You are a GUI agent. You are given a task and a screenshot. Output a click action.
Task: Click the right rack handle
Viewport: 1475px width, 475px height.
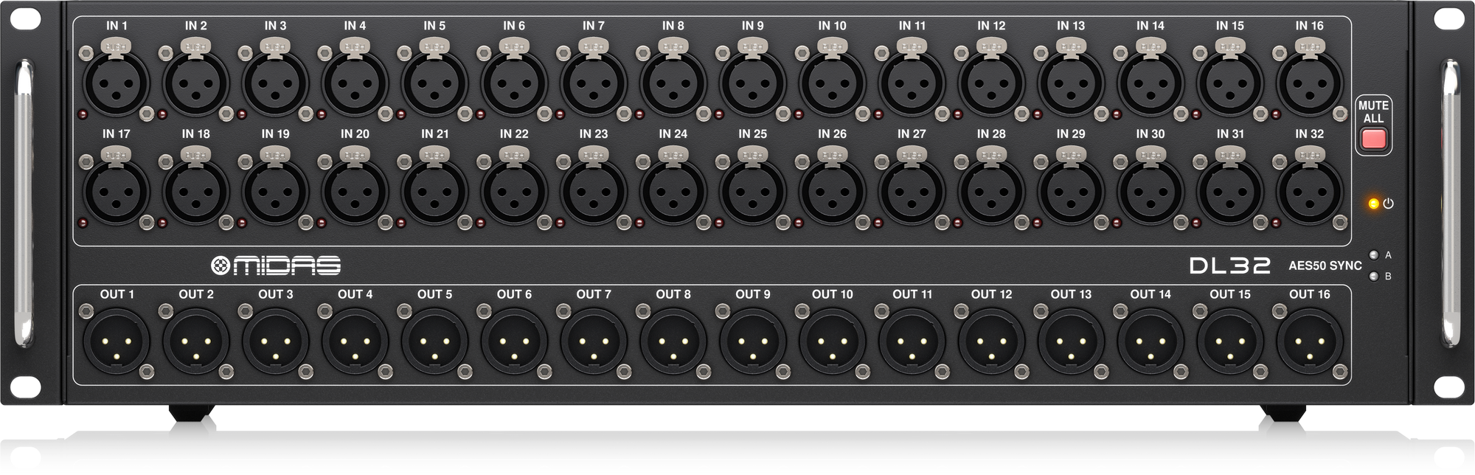[1450, 203]
